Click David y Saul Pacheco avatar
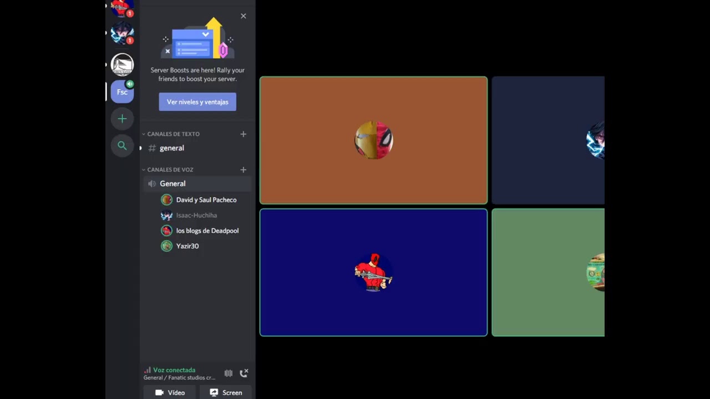 (166, 199)
